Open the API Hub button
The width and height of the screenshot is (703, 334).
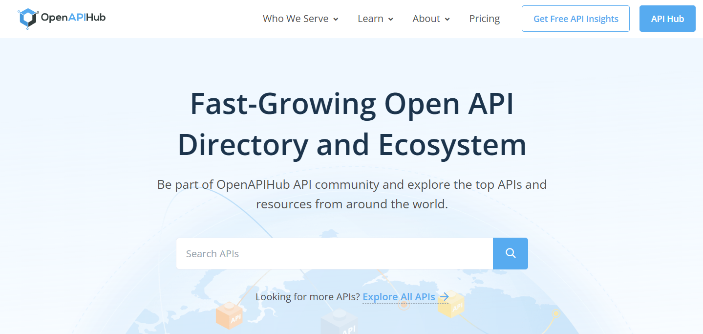[x=667, y=19]
